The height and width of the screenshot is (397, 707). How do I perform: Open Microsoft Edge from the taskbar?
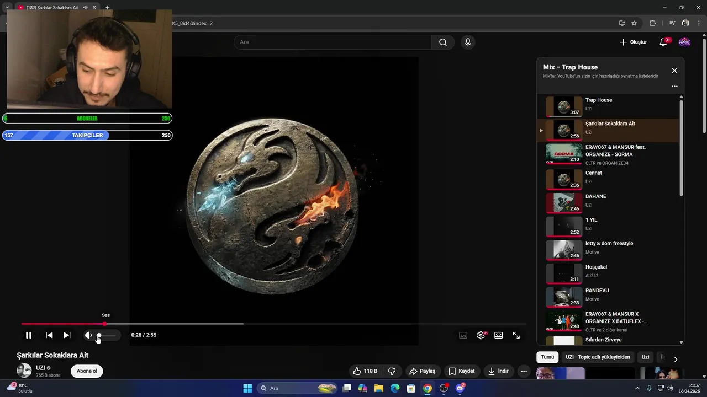tap(395, 388)
